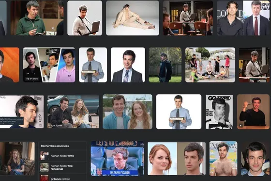271x181 pixels.
Task: Open smiling close-up face beside New York cover
Action: click(256, 159)
